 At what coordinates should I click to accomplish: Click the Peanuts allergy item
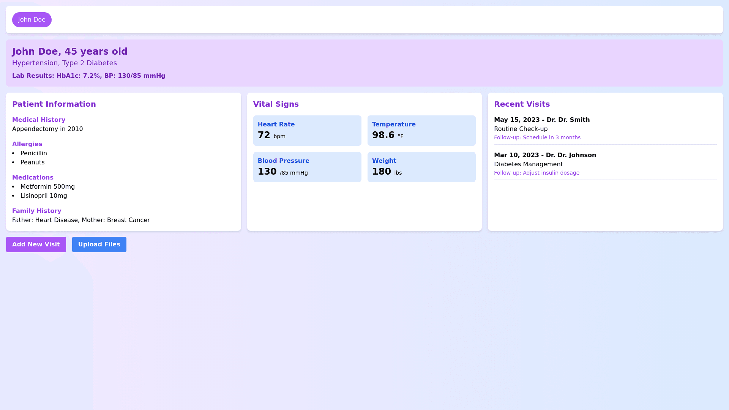click(32, 162)
